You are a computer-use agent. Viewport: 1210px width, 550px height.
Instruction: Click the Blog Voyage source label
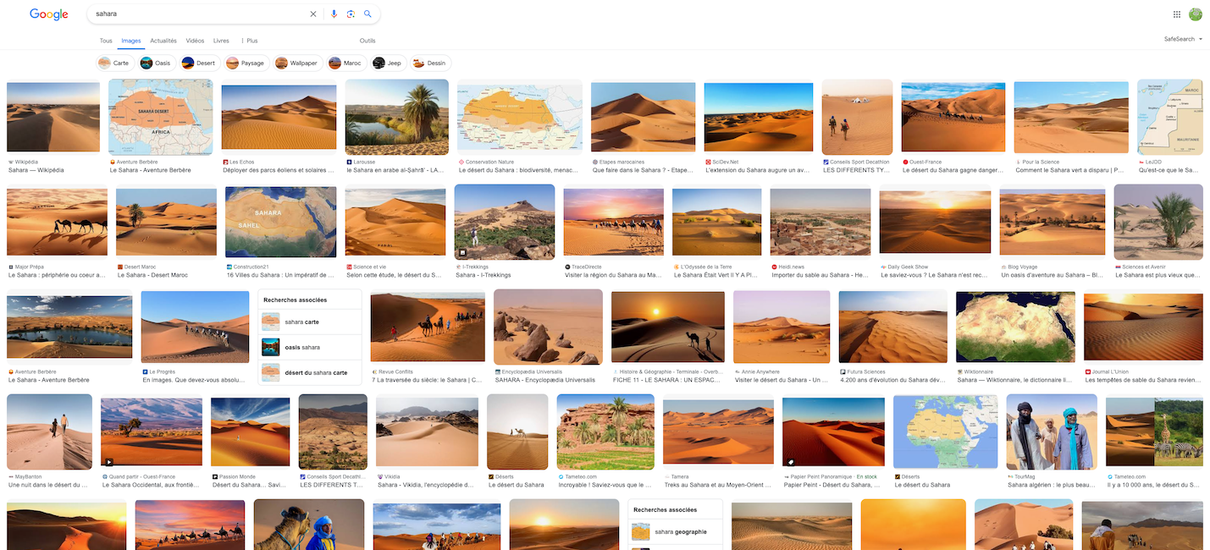point(1023,267)
